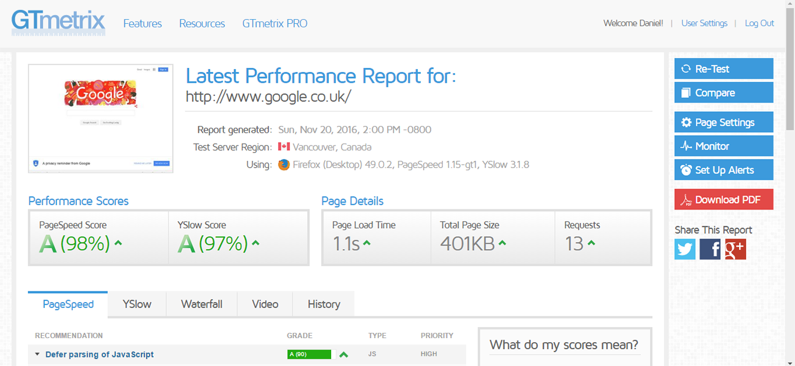This screenshot has width=795, height=366.
Task: Click 'Welcome Daniel!' greeting text
Action: (633, 23)
